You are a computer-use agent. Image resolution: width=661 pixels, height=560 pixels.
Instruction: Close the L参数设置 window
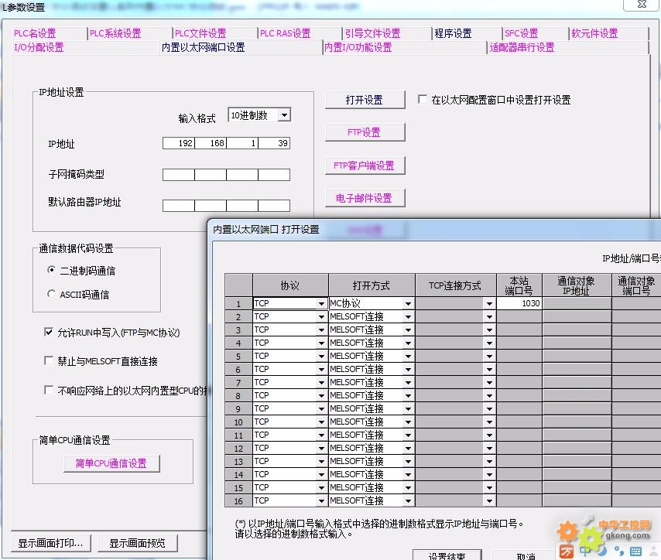(x=642, y=4)
